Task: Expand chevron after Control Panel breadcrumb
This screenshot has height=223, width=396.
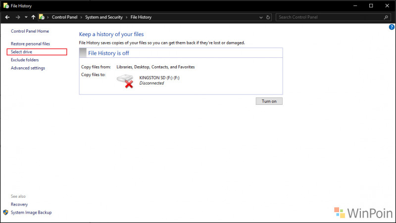Action: (x=81, y=17)
